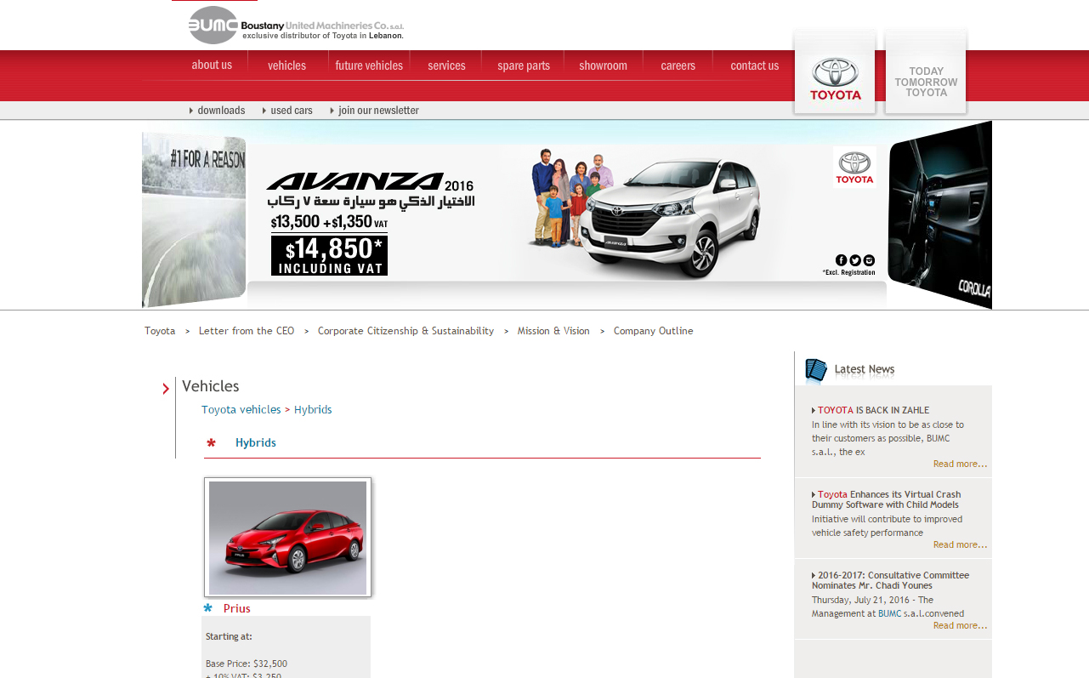Image resolution: width=1089 pixels, height=678 pixels.
Task: Expand the downloads submenu link
Action: 221,111
